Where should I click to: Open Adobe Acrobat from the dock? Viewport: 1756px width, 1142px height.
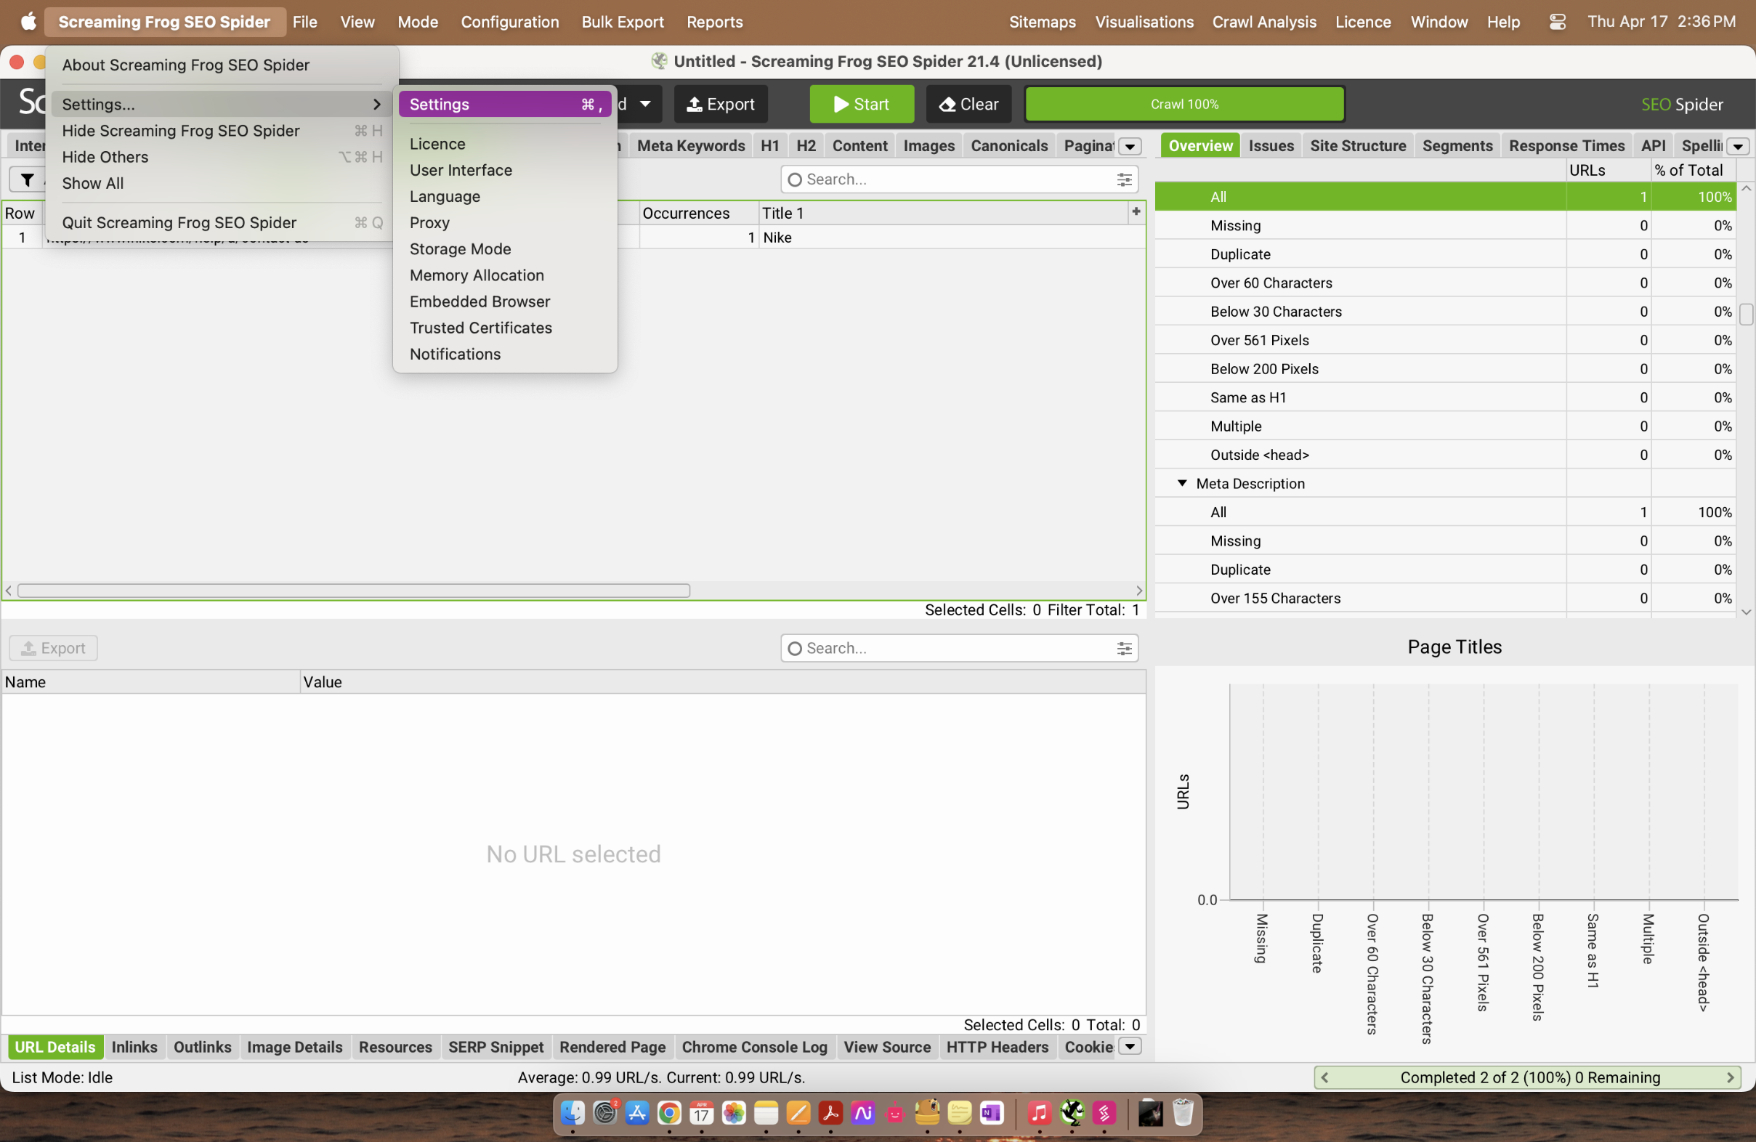(830, 1112)
